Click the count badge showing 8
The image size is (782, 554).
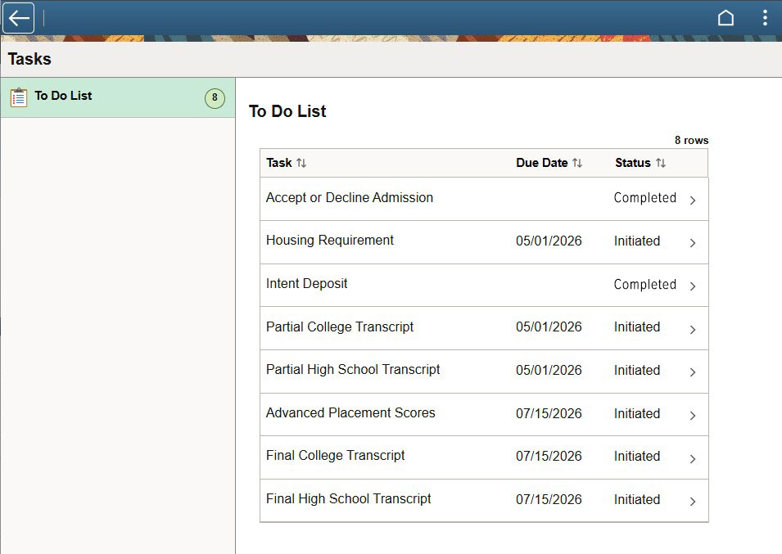pyautogui.click(x=215, y=98)
